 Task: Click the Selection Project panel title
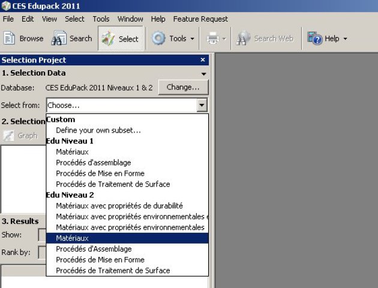34,60
